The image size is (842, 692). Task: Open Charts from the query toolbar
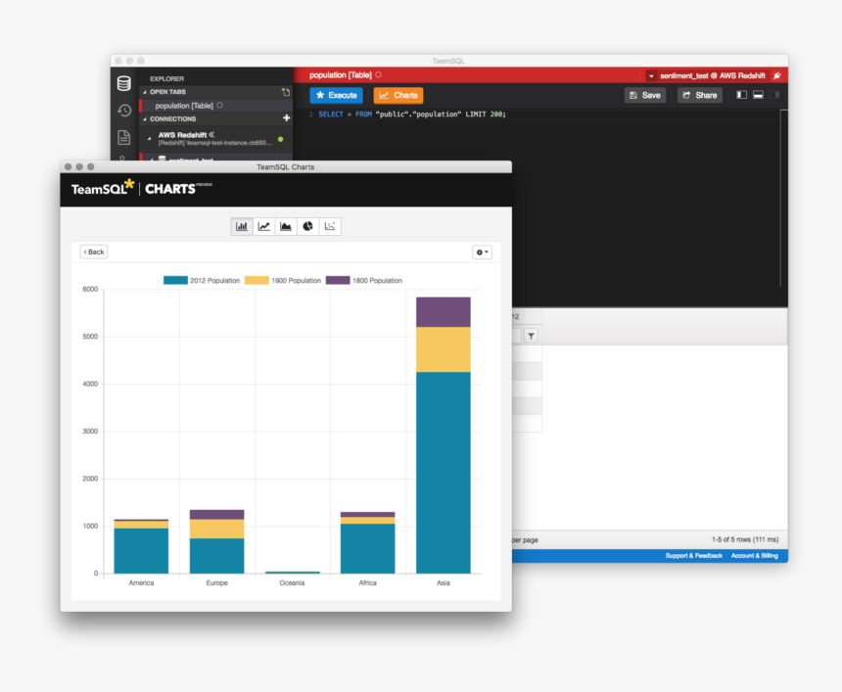point(398,95)
